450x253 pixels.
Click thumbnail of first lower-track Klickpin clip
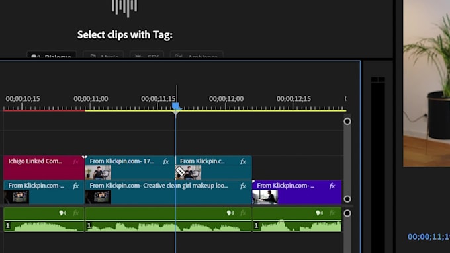17,197
